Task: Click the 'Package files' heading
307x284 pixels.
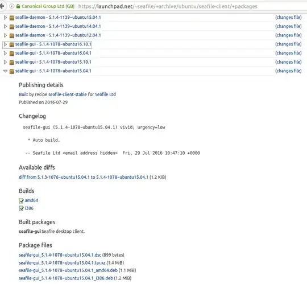Action: pos(35,245)
